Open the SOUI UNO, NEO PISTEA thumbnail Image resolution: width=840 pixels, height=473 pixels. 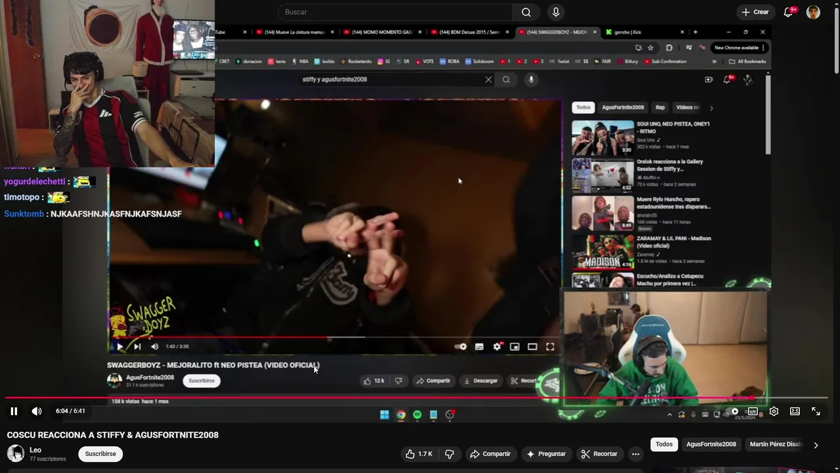pos(602,138)
